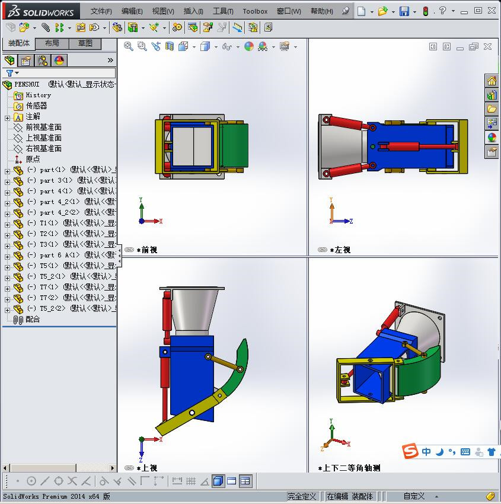Toggle the four view layout button
This screenshot has height=504, width=501.
click(245, 481)
